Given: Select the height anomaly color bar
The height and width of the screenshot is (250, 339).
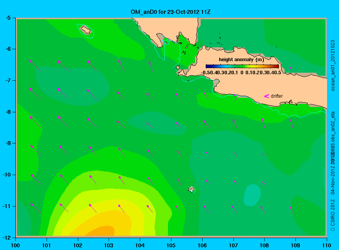Looking at the screenshot, I should 242,66.
